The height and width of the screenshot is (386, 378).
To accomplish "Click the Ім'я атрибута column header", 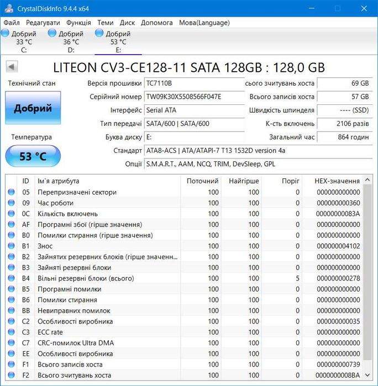I will pos(108,181).
